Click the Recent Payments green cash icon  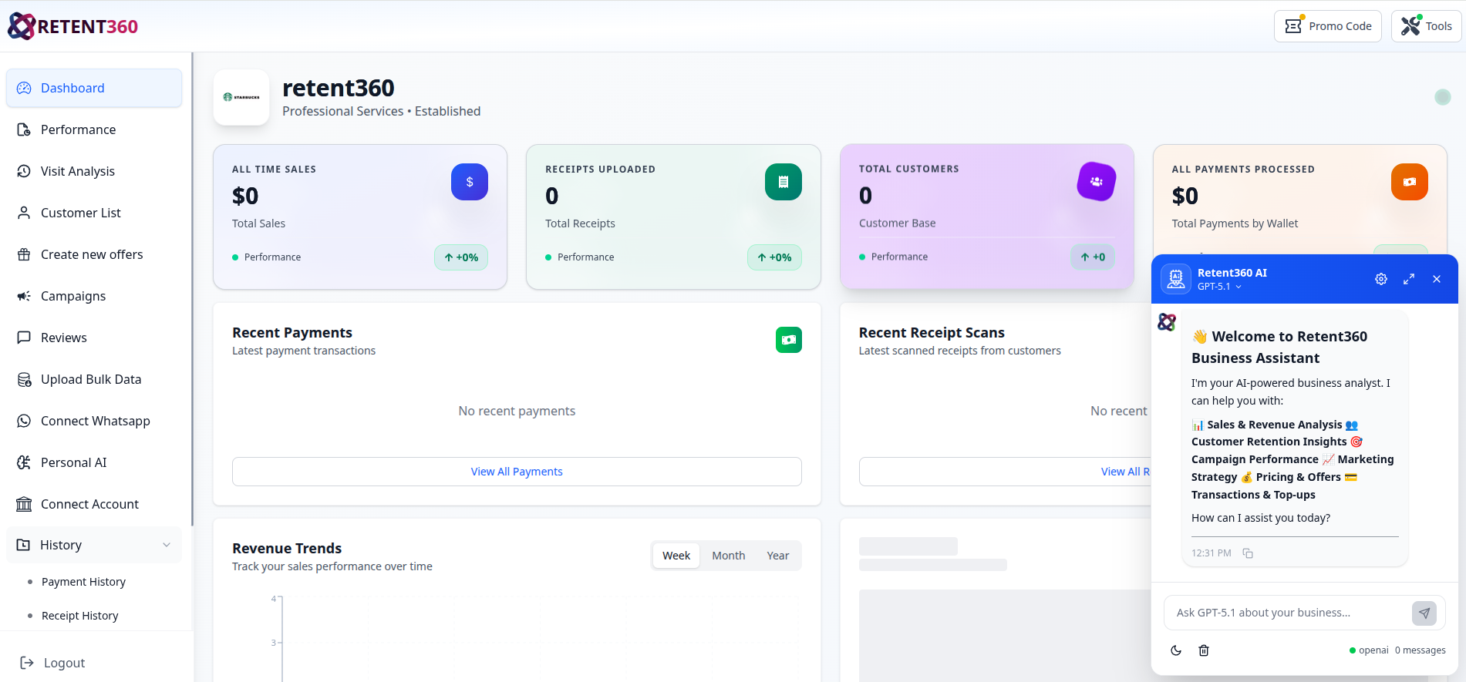click(789, 340)
